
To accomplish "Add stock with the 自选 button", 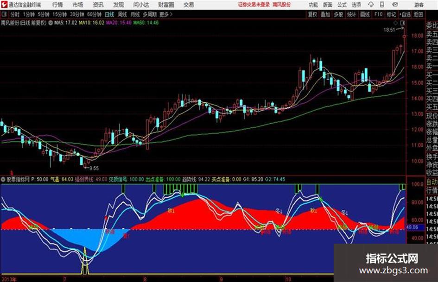I will [405, 14].
